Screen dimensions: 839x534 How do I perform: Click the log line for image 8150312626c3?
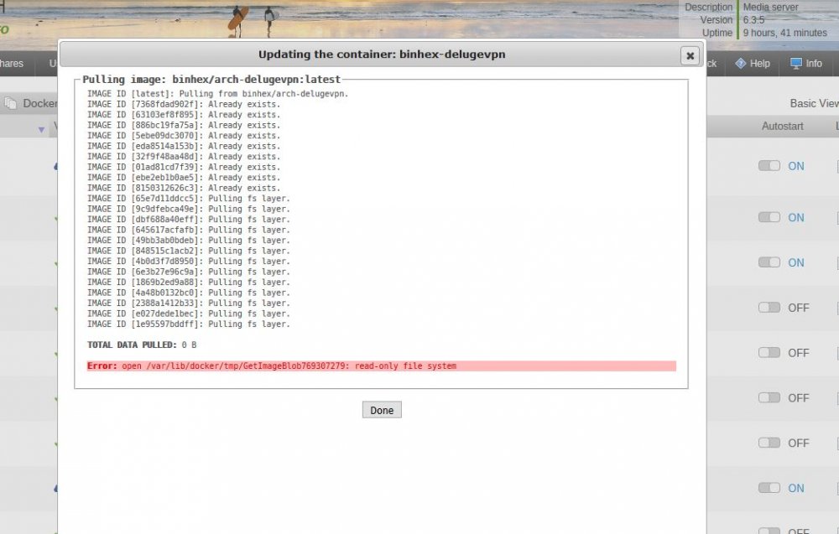pos(184,188)
